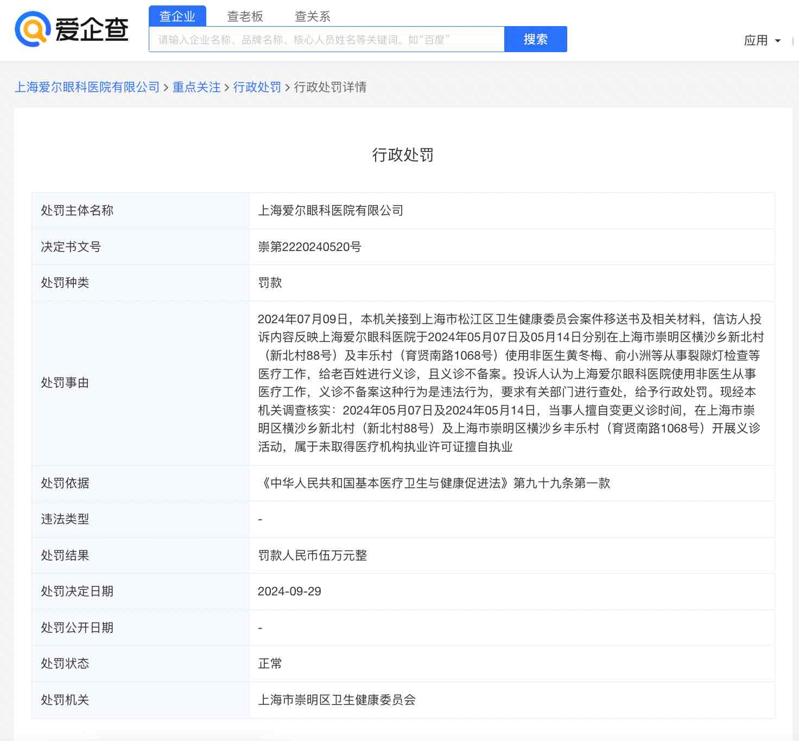The height and width of the screenshot is (741, 799).
Task: Focus the company name search input field
Action: [327, 39]
